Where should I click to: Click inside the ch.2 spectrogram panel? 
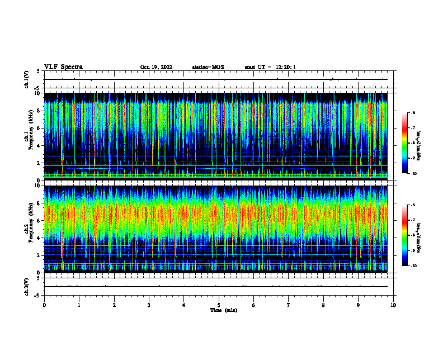click(216, 229)
